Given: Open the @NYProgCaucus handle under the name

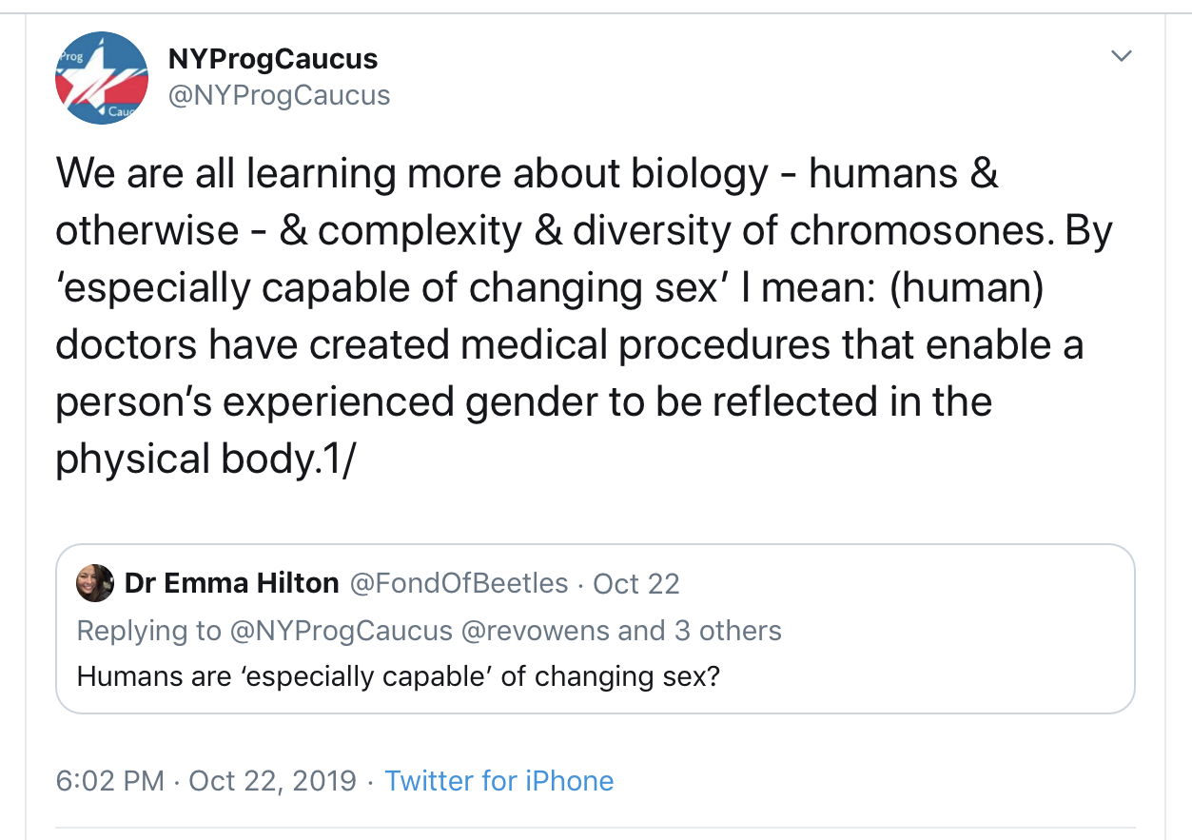Looking at the screenshot, I should click(x=279, y=95).
